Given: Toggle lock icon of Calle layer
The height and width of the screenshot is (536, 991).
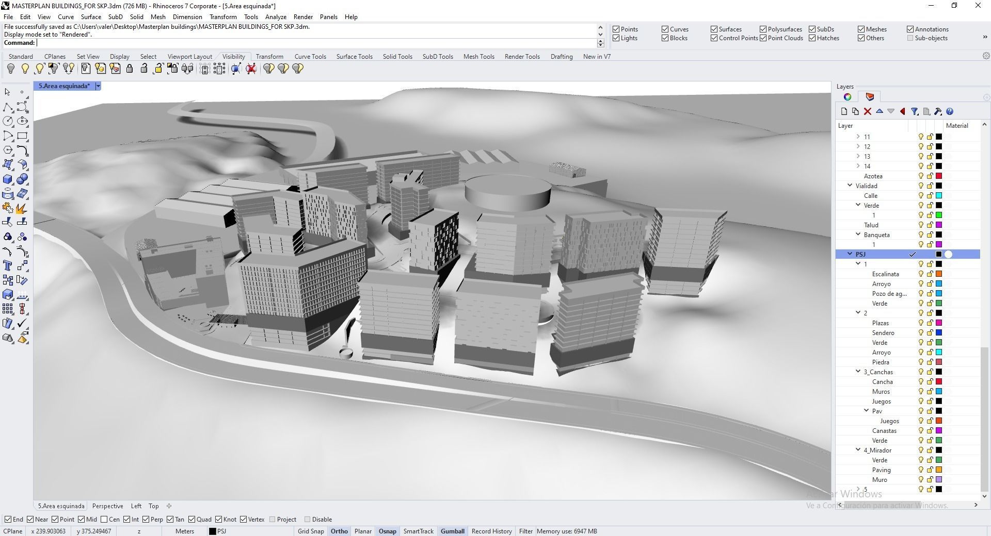Looking at the screenshot, I should pyautogui.click(x=930, y=196).
